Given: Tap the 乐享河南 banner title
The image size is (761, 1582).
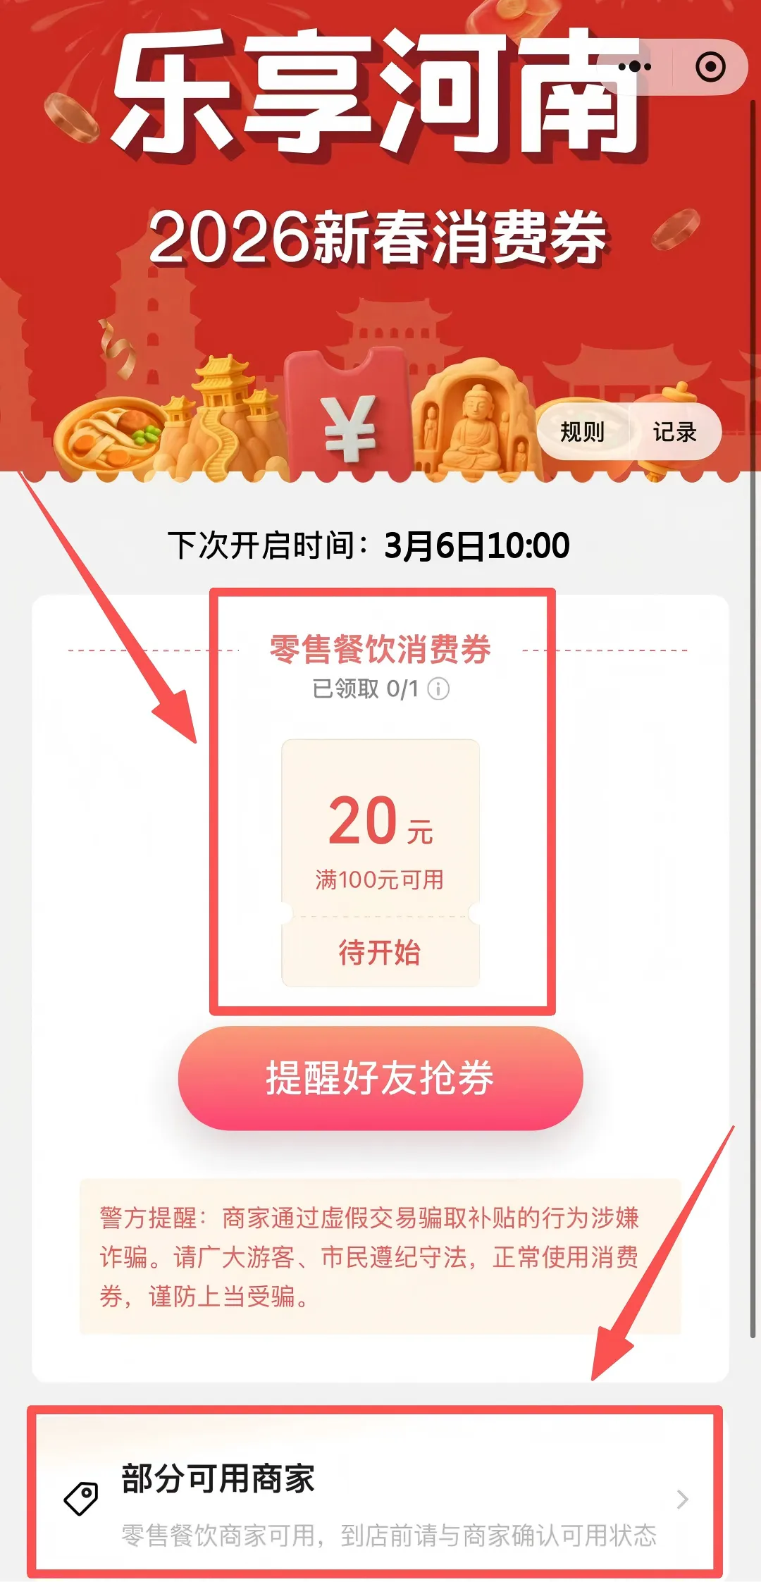Looking at the screenshot, I should (x=378, y=92).
